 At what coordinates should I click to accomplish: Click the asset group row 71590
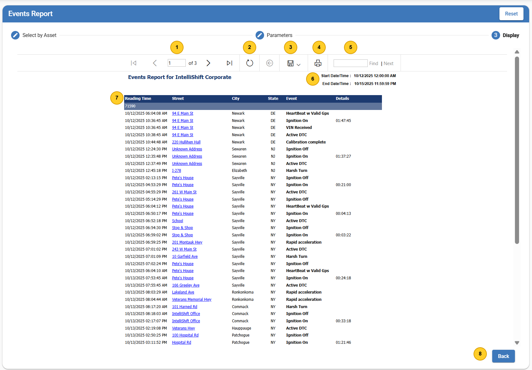253,106
